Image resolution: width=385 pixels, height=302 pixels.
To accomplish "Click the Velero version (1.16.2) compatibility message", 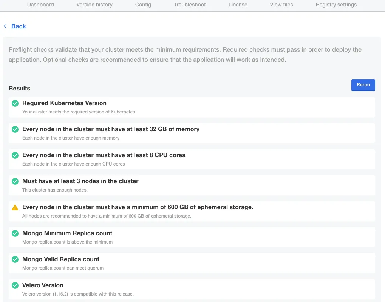I will click(x=78, y=294).
